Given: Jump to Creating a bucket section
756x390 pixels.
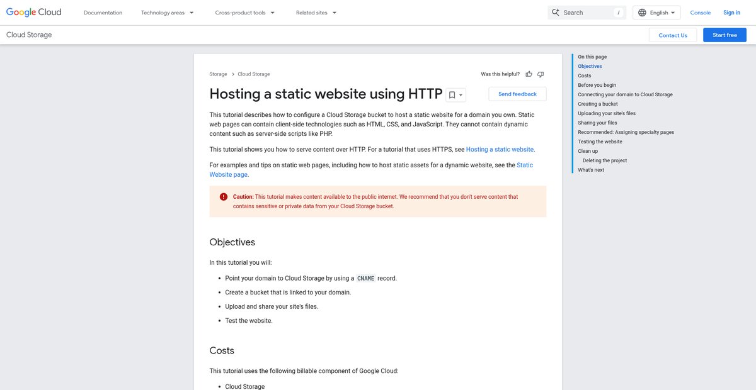Looking at the screenshot, I should tap(598, 104).
